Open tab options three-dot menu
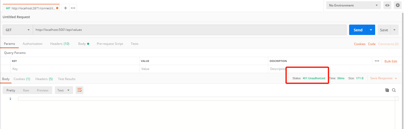Screen dimensions: 404x129 pos(73,8)
